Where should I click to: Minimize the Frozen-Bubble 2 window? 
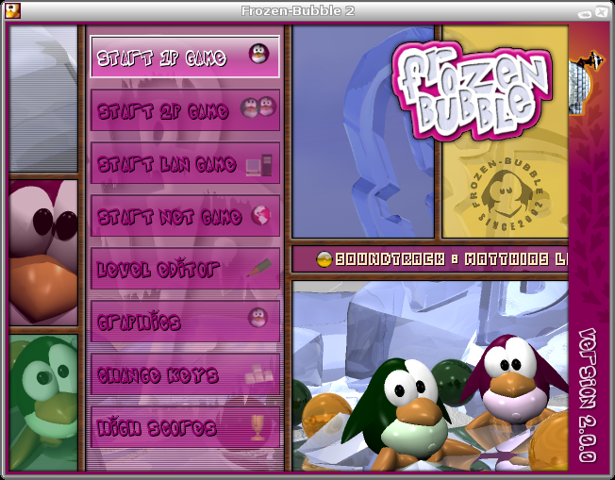pyautogui.click(x=585, y=14)
